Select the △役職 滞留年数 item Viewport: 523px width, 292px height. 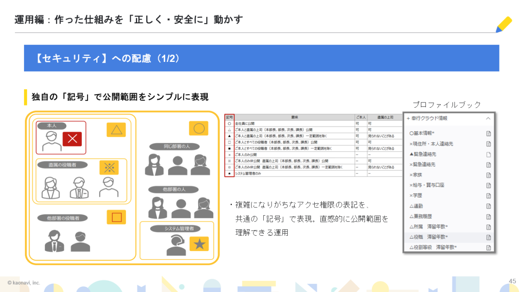[429, 237]
